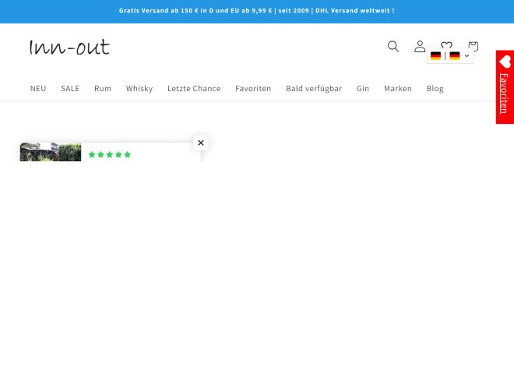Open the Gin menu item
Screen dimensions: 514x385
pos(363,89)
